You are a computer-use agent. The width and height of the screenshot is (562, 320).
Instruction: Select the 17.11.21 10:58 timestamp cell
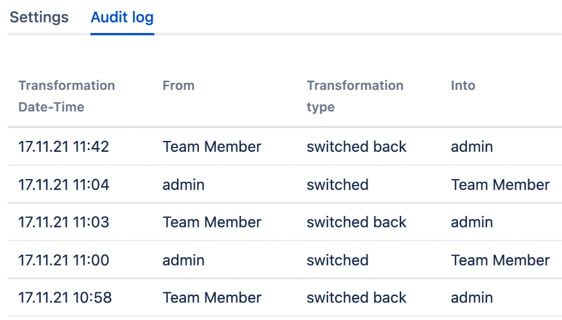tap(65, 298)
